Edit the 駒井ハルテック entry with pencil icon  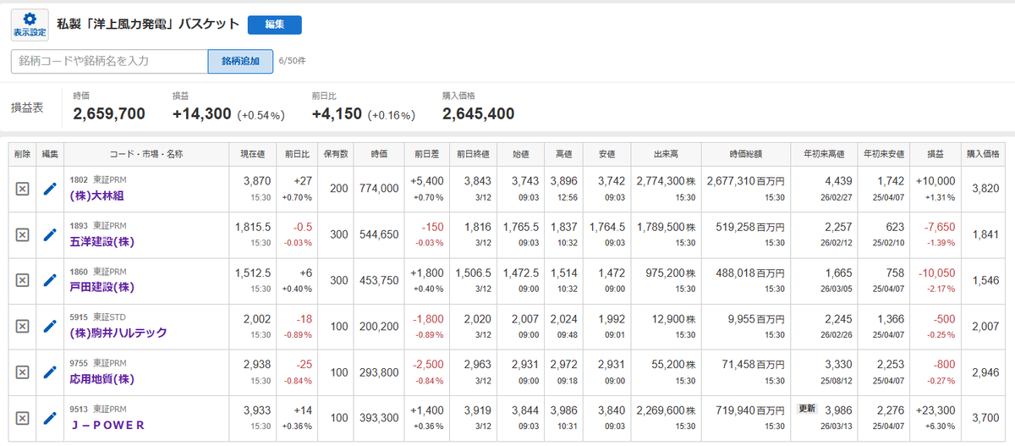pos(50,326)
